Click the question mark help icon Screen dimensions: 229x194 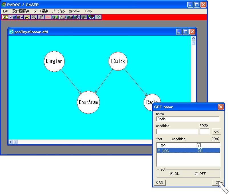pyautogui.click(x=98, y=17)
